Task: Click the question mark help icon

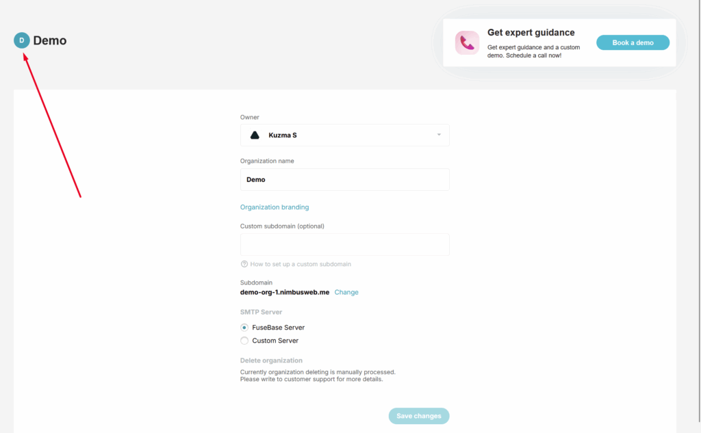Action: coord(244,264)
